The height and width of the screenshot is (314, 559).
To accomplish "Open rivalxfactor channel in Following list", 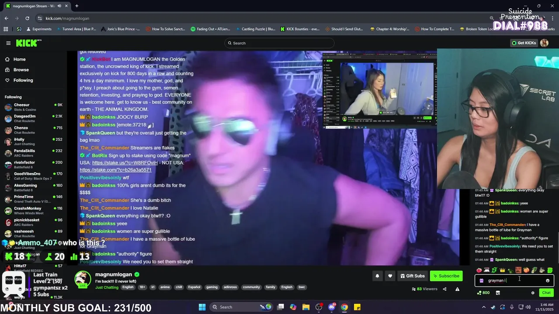I will [x=33, y=164].
